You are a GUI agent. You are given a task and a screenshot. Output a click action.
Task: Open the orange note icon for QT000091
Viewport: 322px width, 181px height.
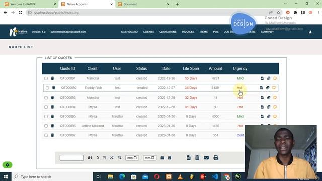275,78
